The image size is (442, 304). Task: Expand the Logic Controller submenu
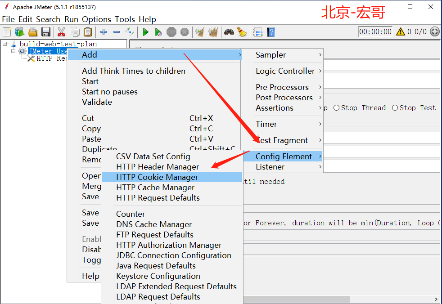click(288, 71)
